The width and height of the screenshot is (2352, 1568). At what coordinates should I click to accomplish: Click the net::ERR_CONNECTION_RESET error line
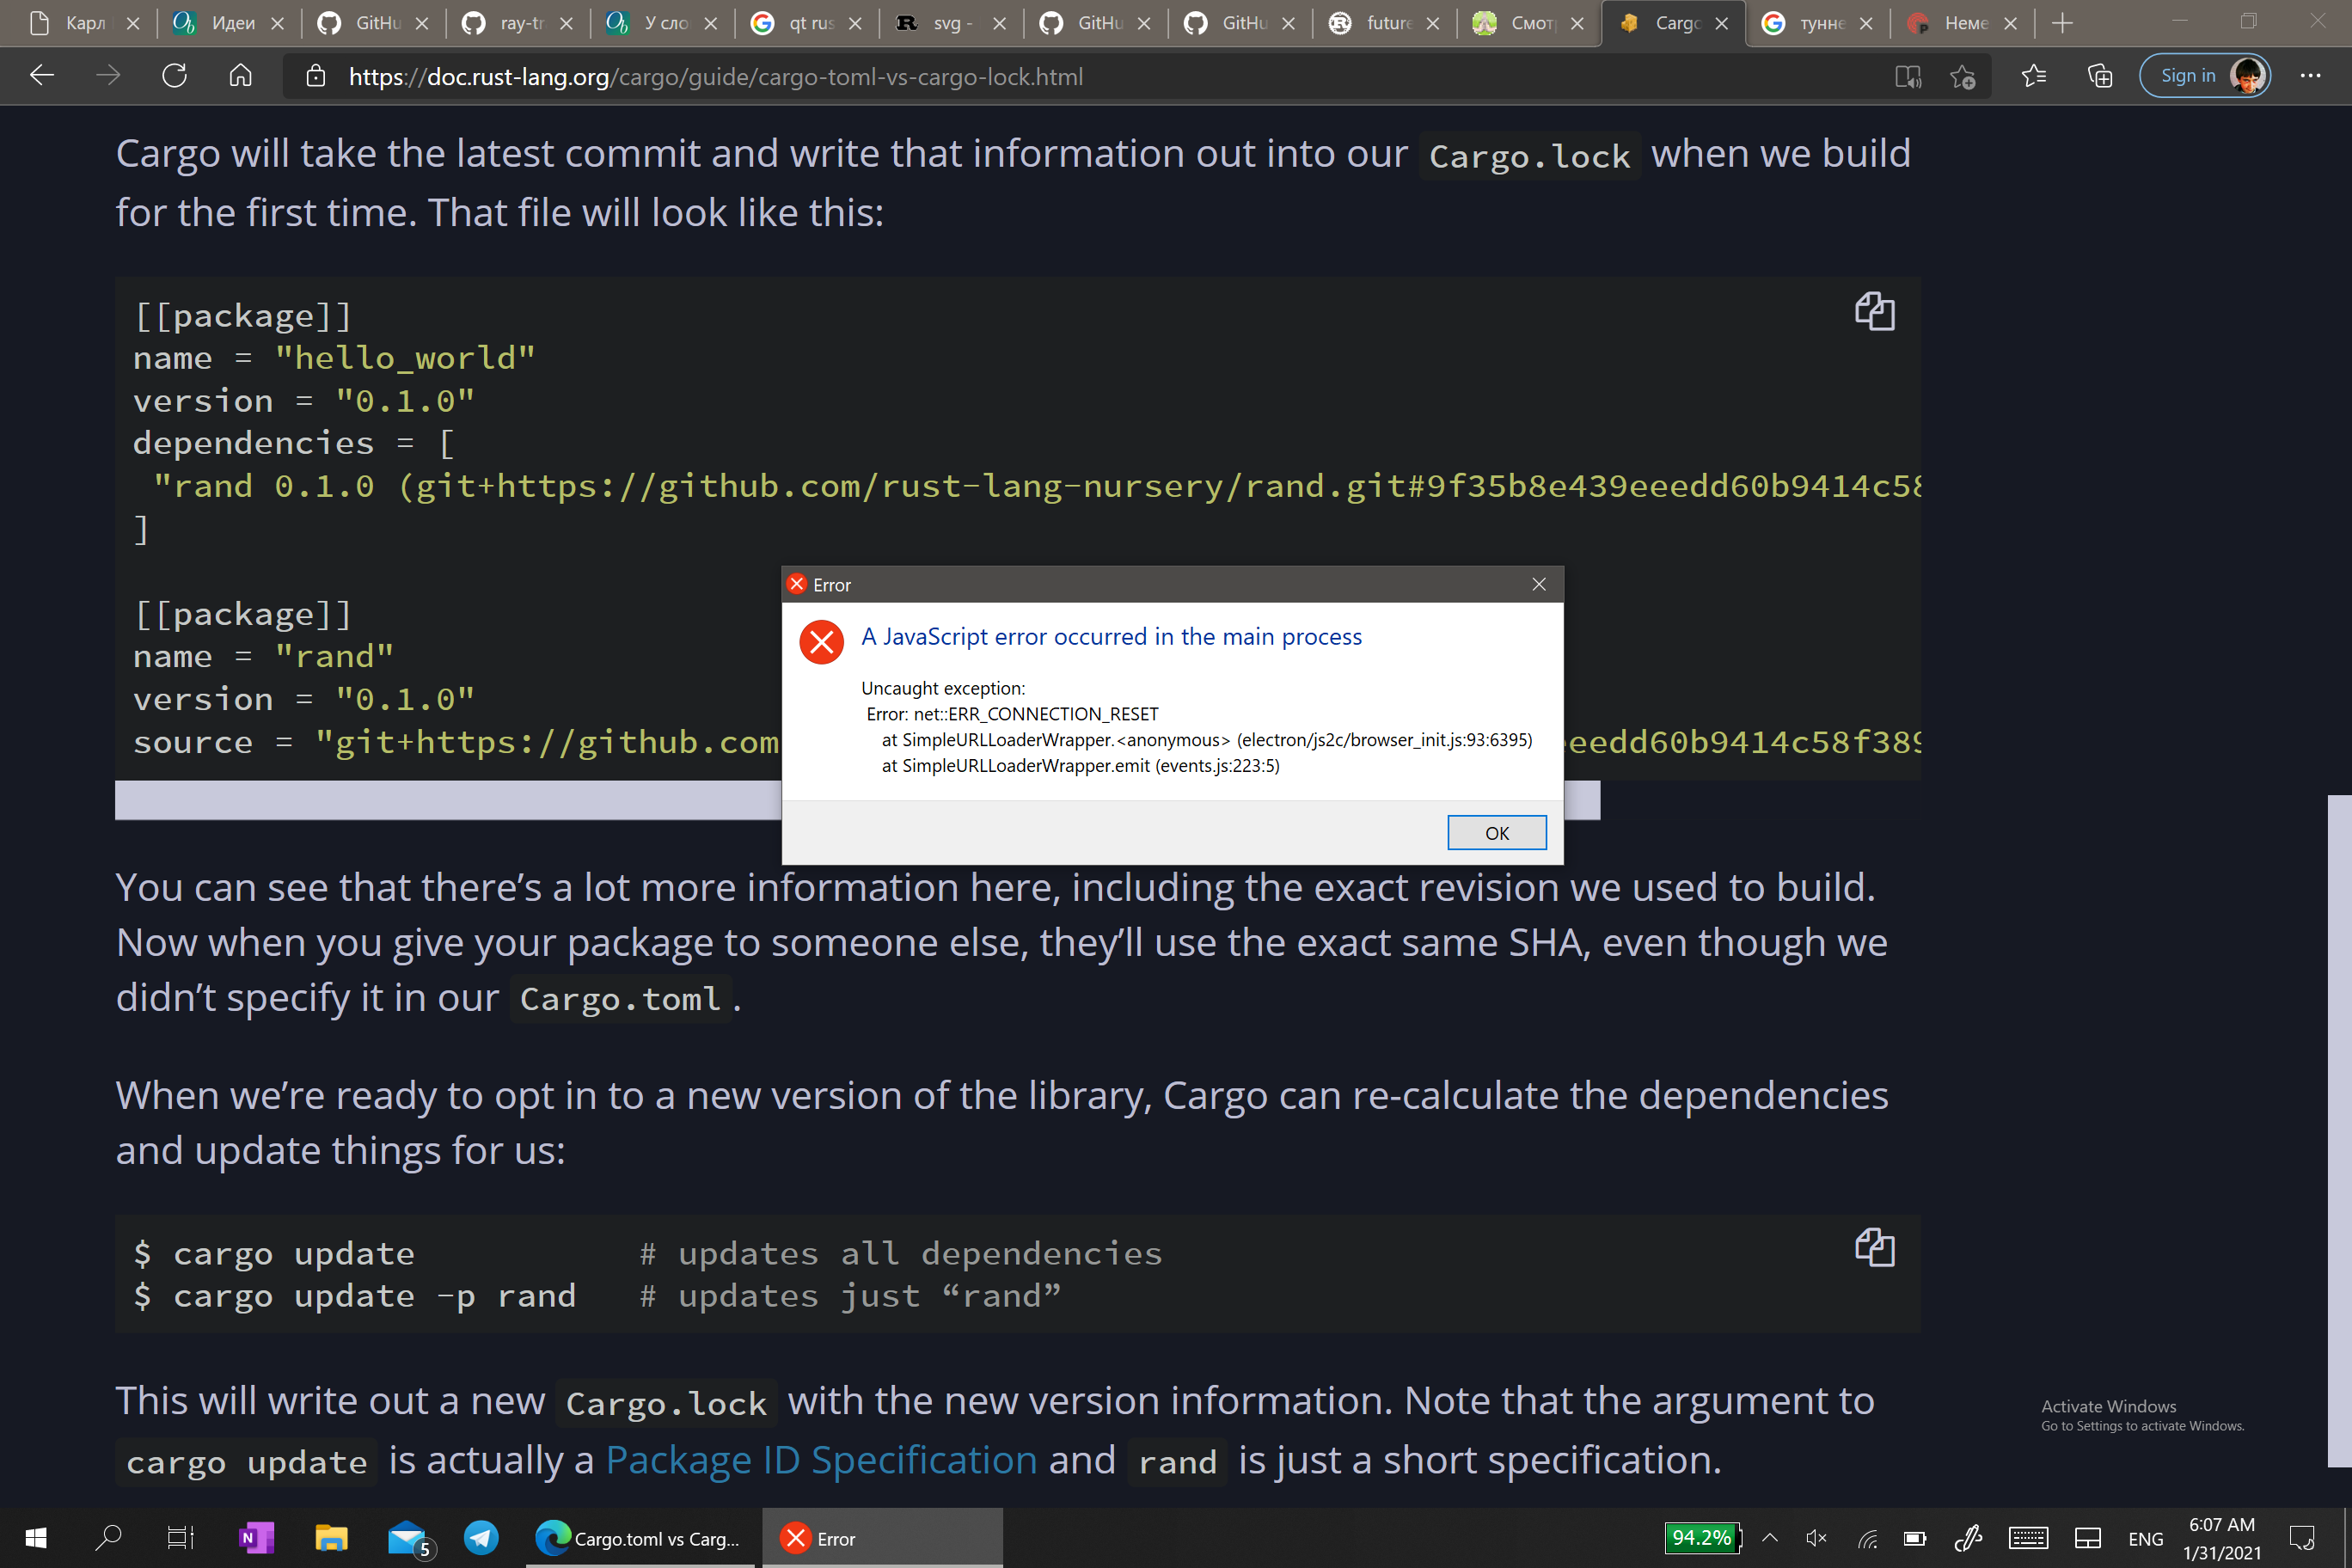tap(1012, 714)
